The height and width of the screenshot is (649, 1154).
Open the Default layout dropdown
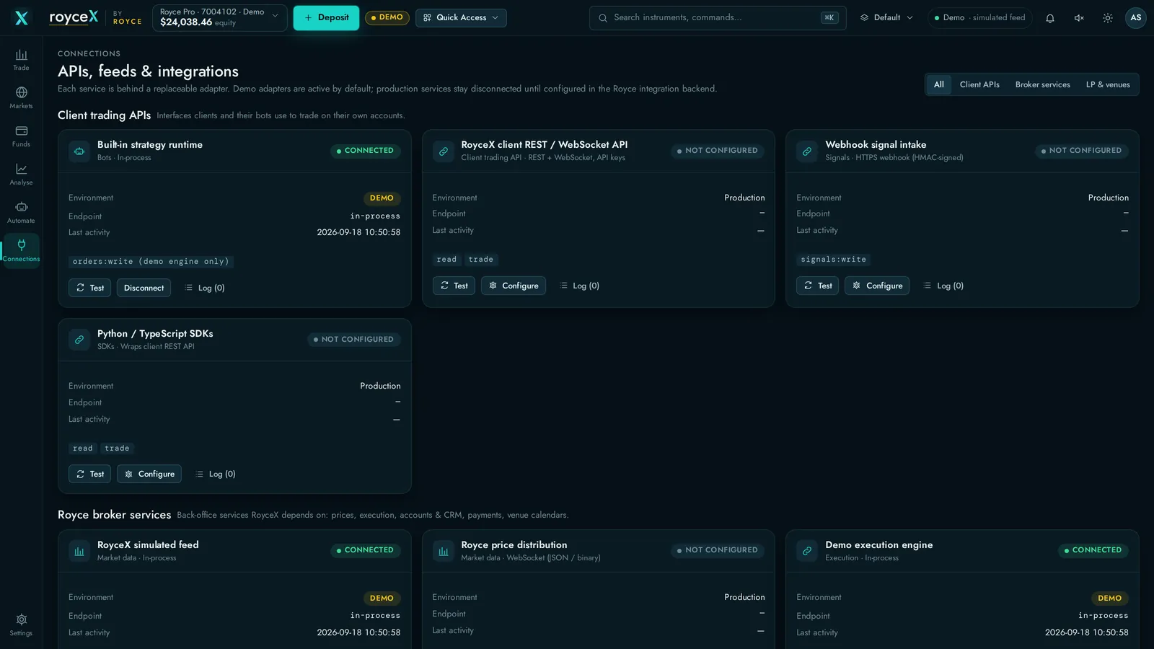887,18
